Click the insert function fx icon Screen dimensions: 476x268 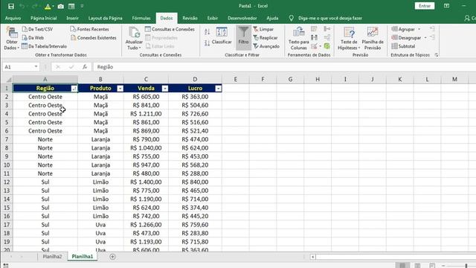coord(85,67)
